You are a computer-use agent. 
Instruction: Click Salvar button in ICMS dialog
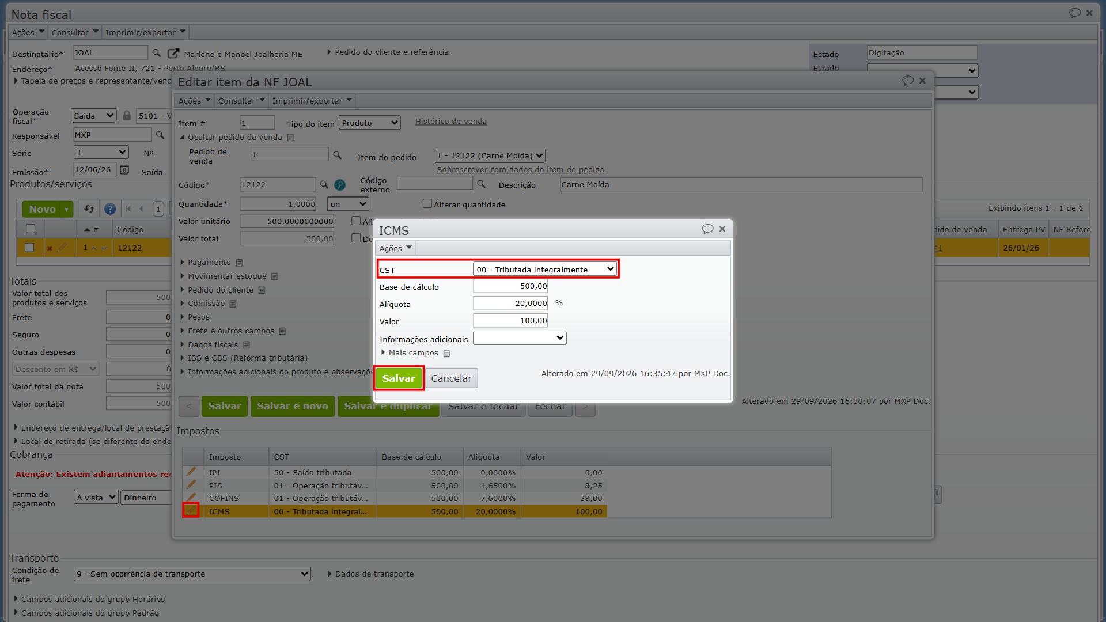pyautogui.click(x=399, y=378)
